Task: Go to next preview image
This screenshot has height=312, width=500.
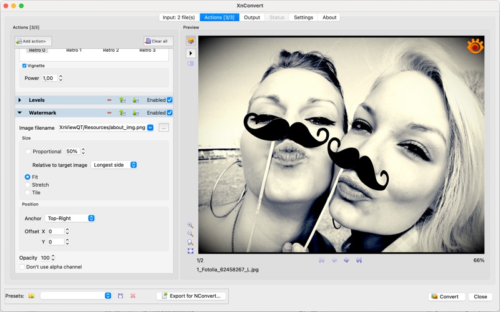Action: 346,260
